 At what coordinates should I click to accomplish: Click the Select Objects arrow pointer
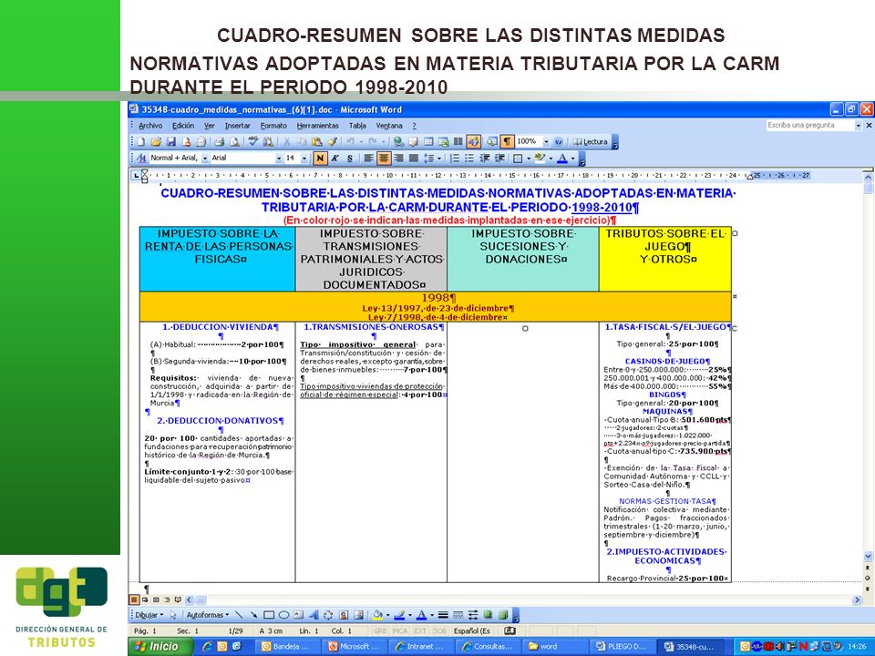(x=173, y=615)
